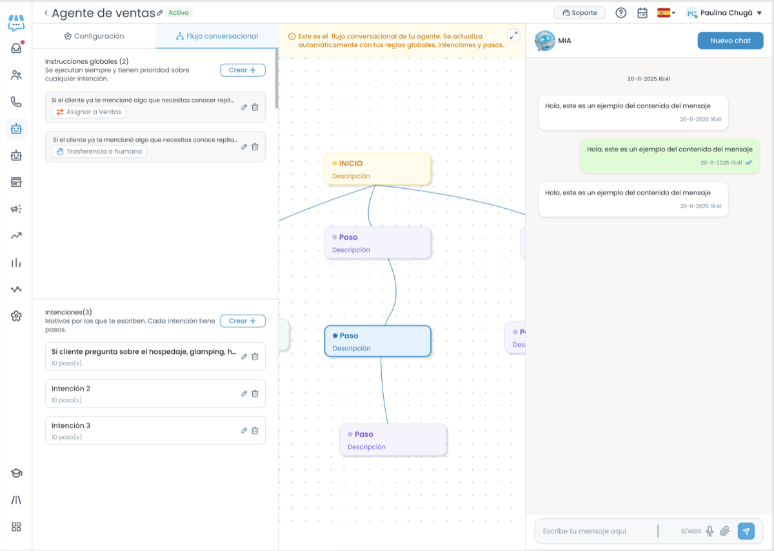
Task: Open the calendar icon in top bar
Action: [642, 13]
